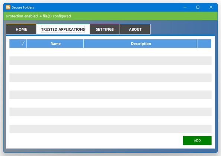
Task: Open the ABOUT tab
Action: [x=135, y=29]
